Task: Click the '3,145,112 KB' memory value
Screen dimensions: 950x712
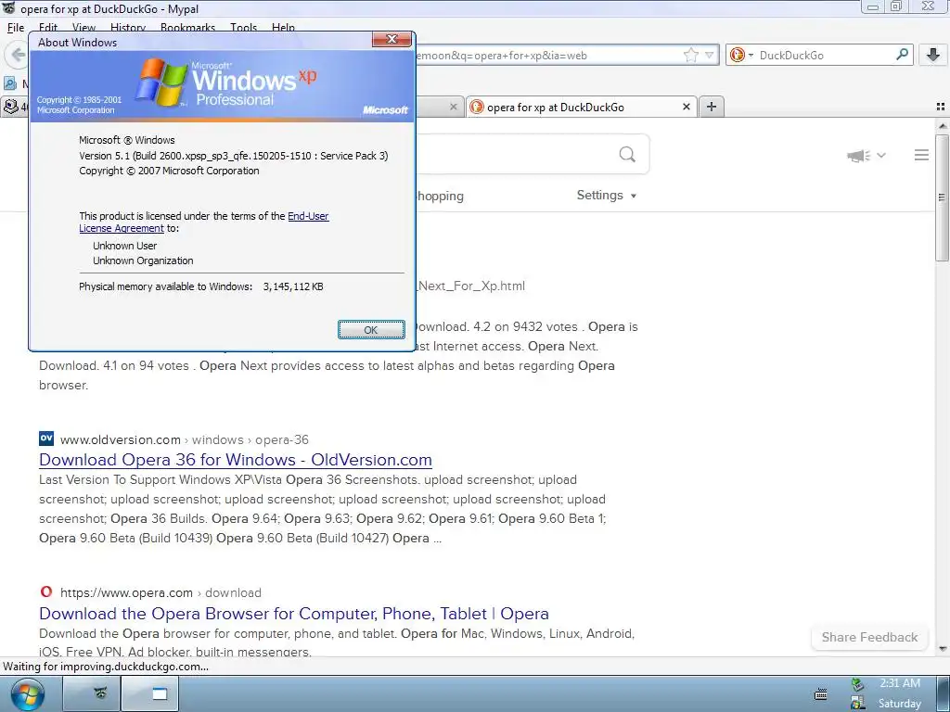Action: (292, 286)
